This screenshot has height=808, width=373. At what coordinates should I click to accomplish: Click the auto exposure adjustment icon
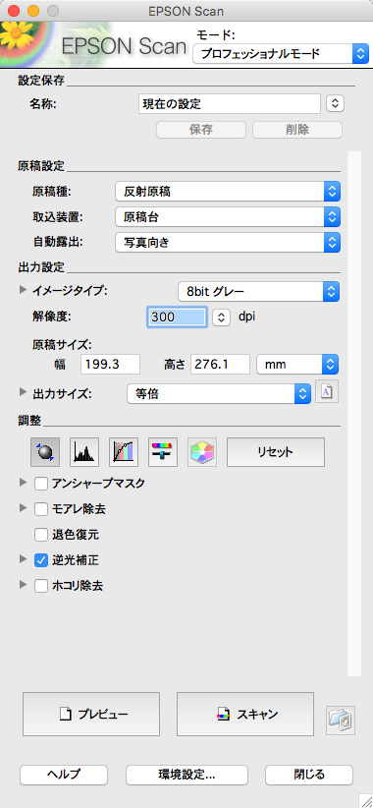point(45,452)
